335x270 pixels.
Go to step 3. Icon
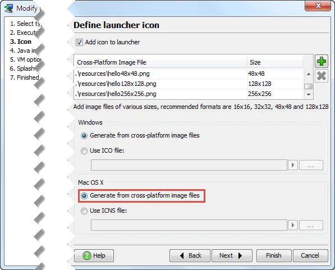pyautogui.click(x=21, y=42)
